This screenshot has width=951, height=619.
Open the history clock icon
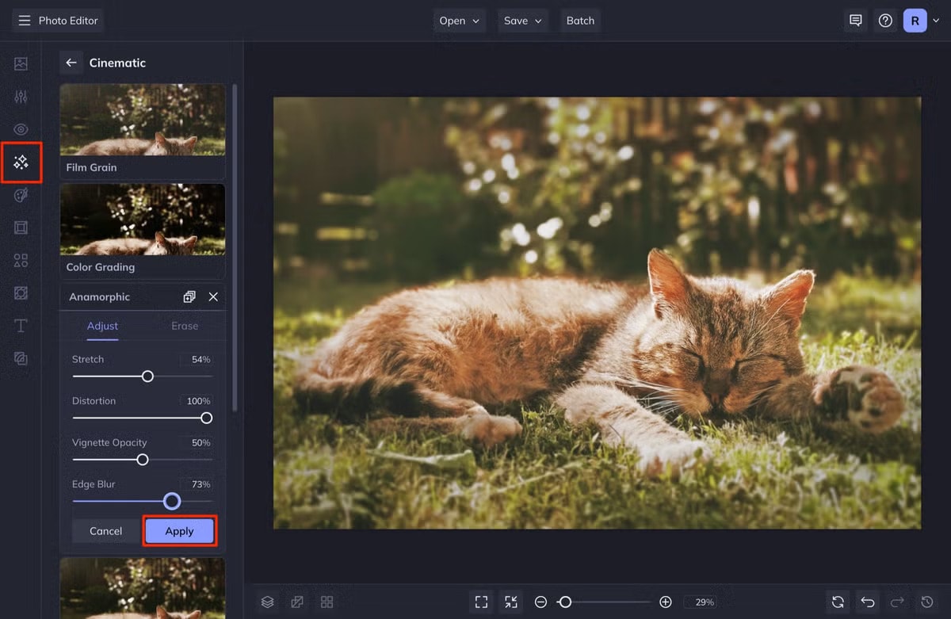point(926,602)
